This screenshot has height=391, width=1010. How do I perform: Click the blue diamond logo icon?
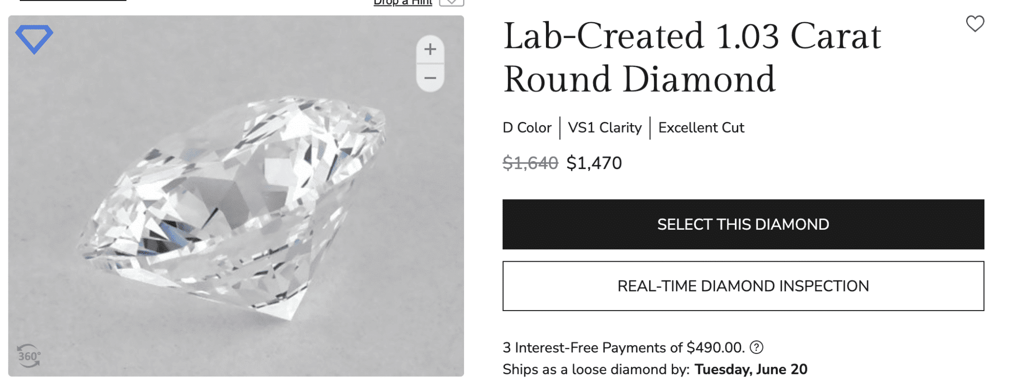pyautogui.click(x=34, y=38)
